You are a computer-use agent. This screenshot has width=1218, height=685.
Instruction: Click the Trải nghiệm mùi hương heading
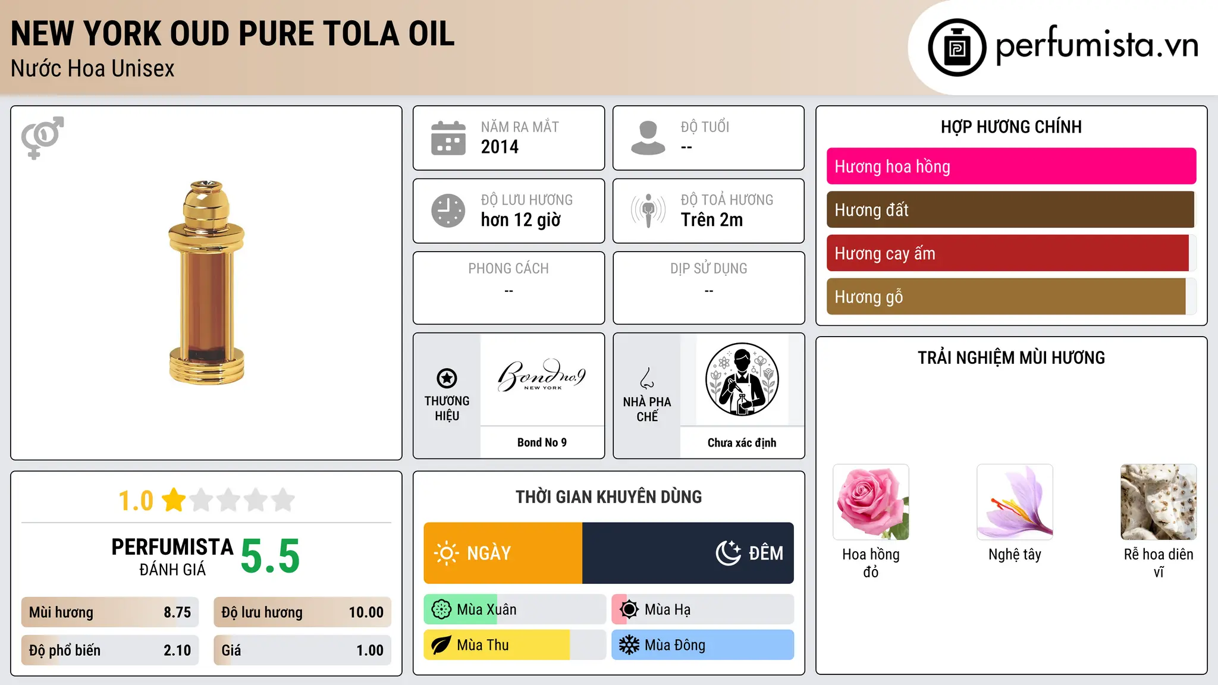coord(1011,357)
